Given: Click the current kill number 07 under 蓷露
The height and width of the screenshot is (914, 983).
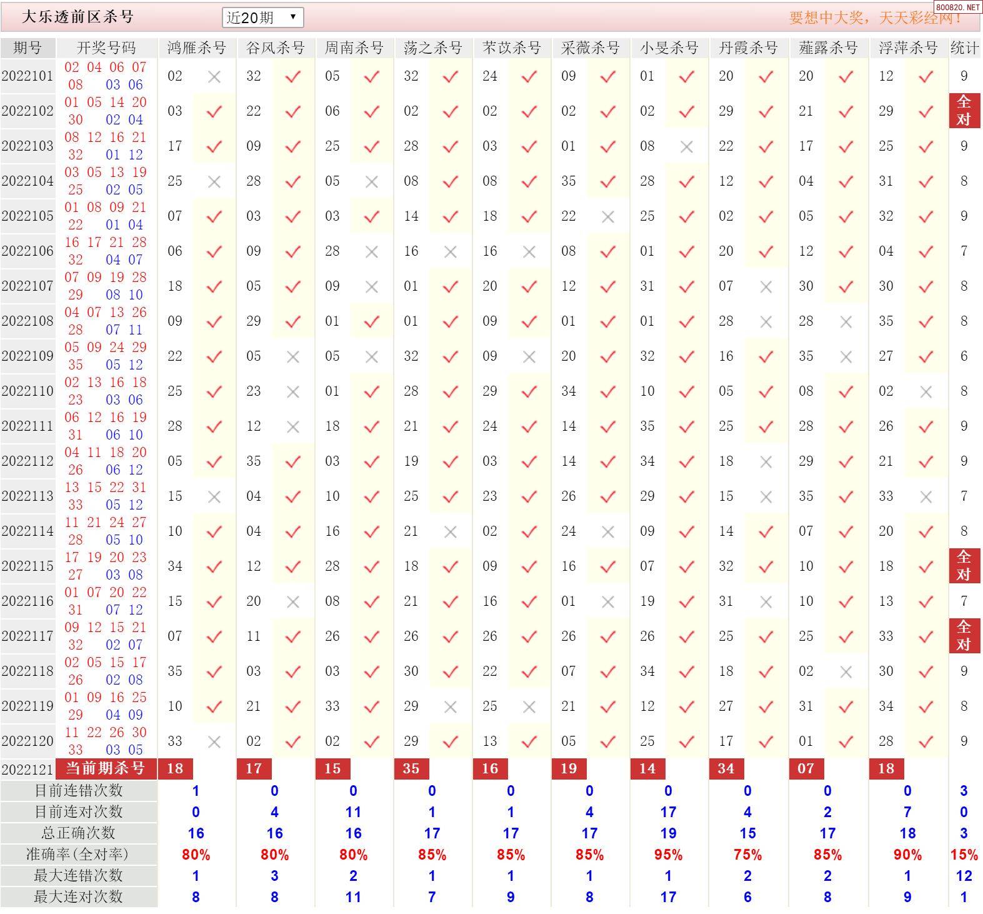Looking at the screenshot, I should pyautogui.click(x=807, y=768).
